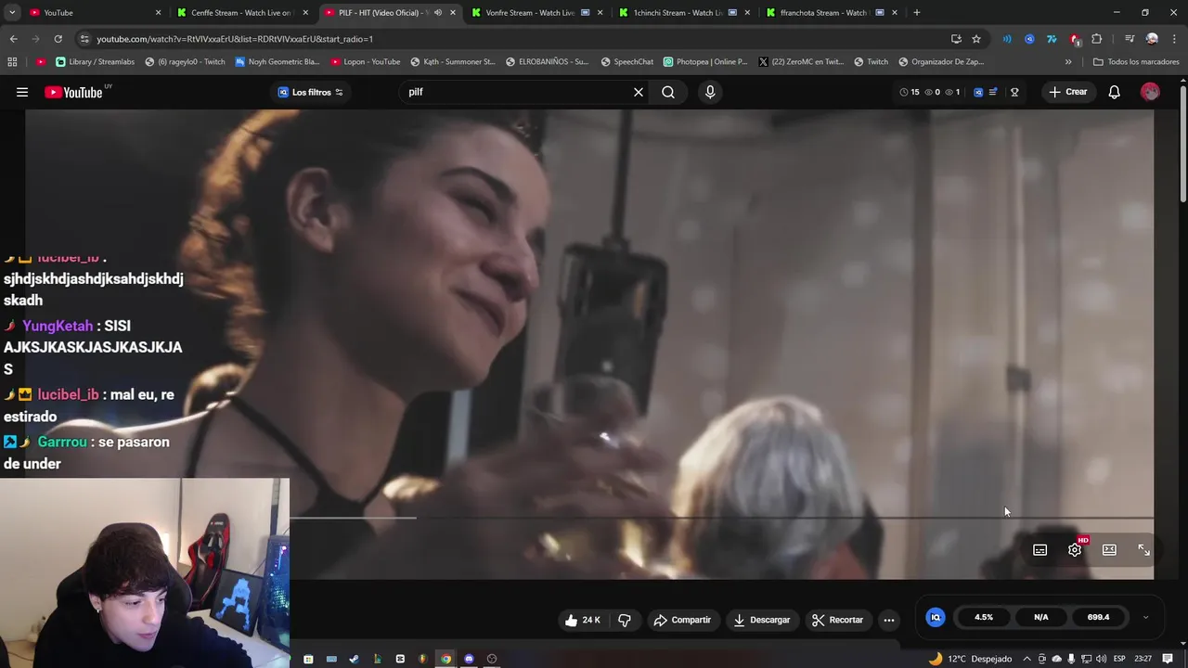Toggle subtitles on the video player
Viewport: 1188px width, 668px height.
click(x=1040, y=550)
